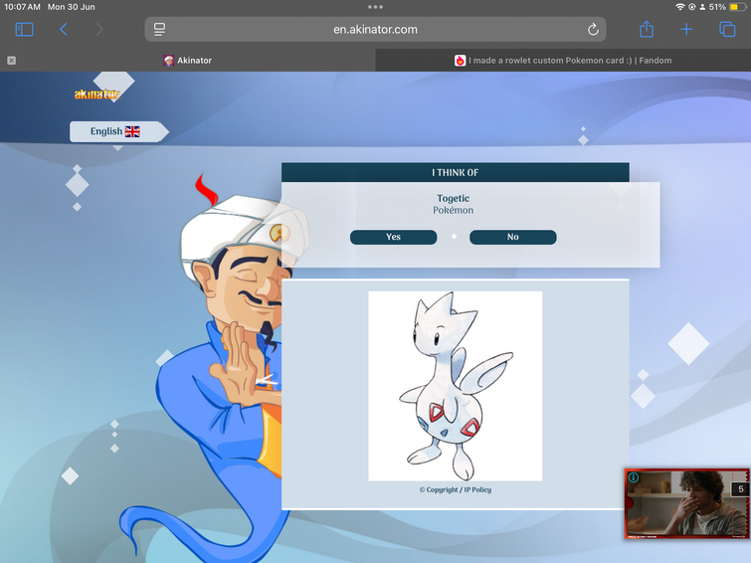Screen dimensions: 751x563
Task: Show the tab overview
Action: coord(727,30)
